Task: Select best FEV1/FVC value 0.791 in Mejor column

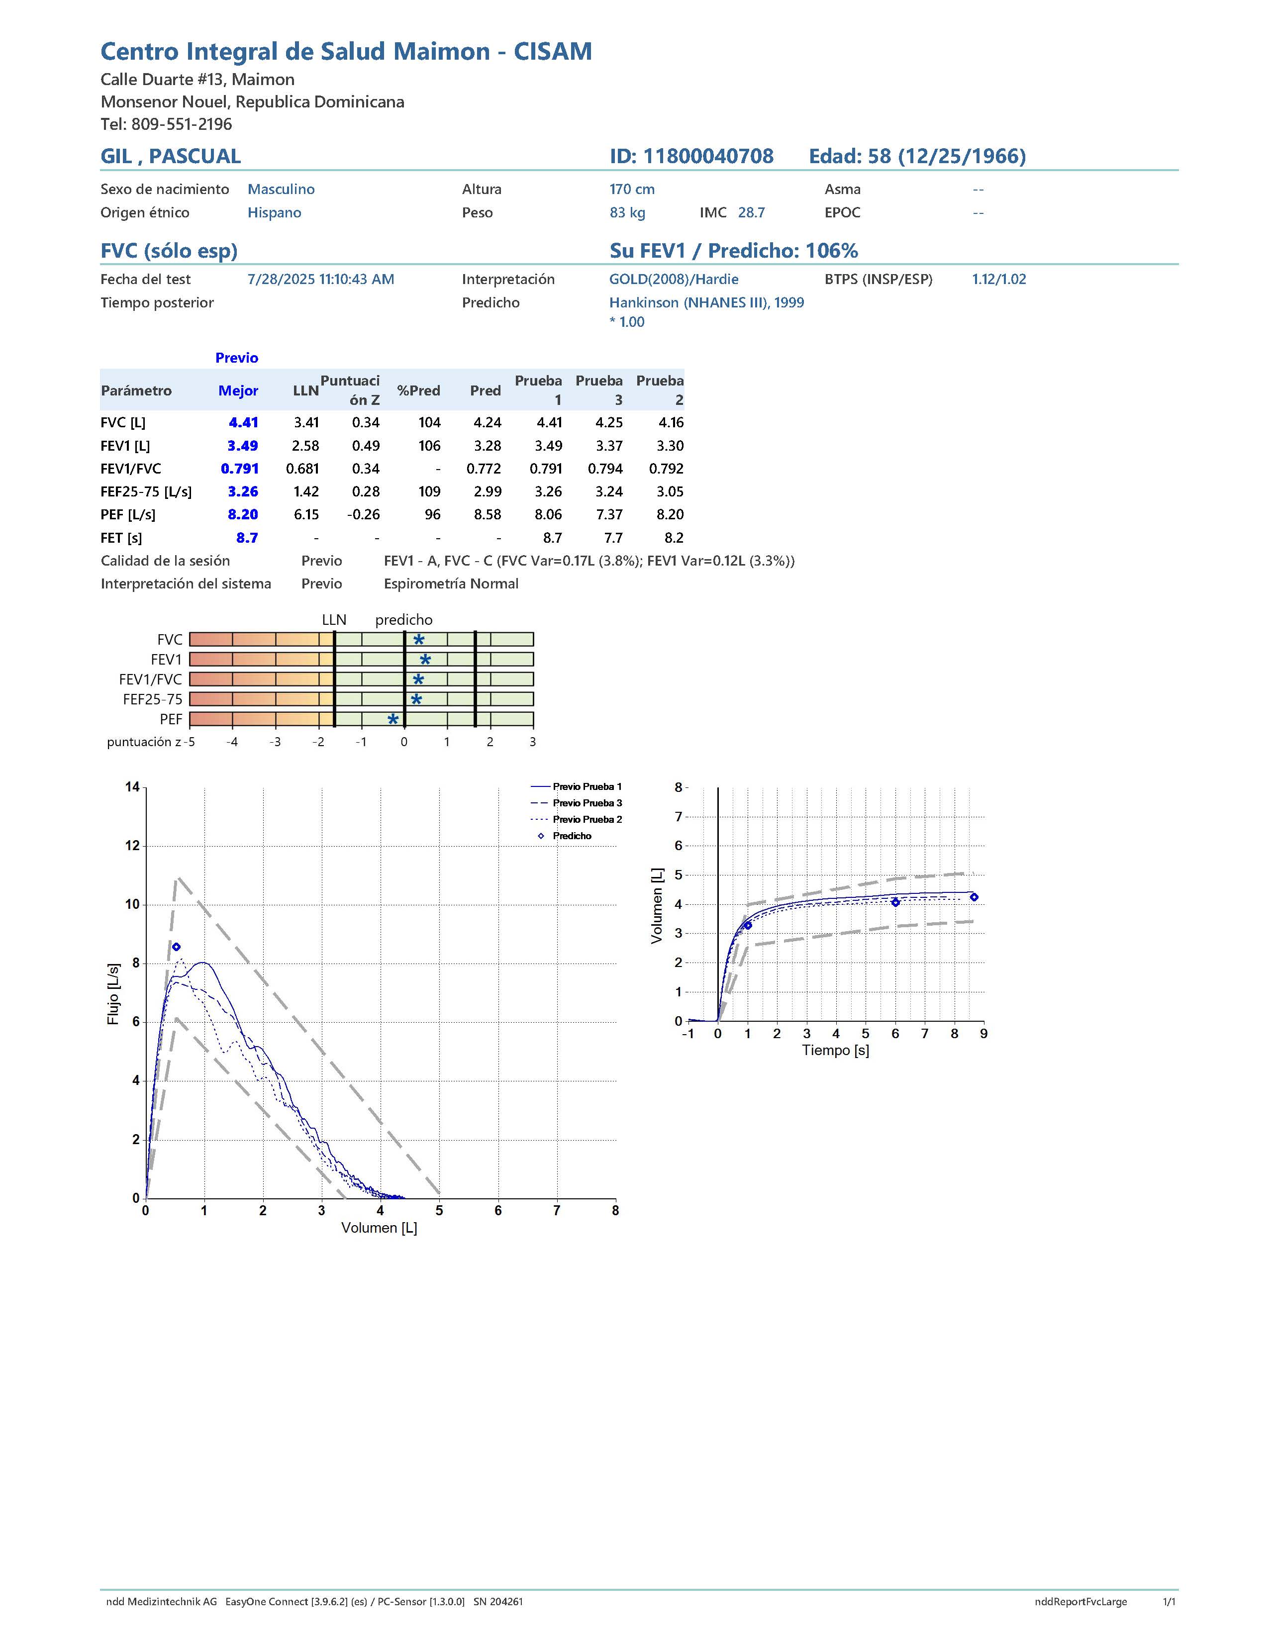Action: point(240,468)
